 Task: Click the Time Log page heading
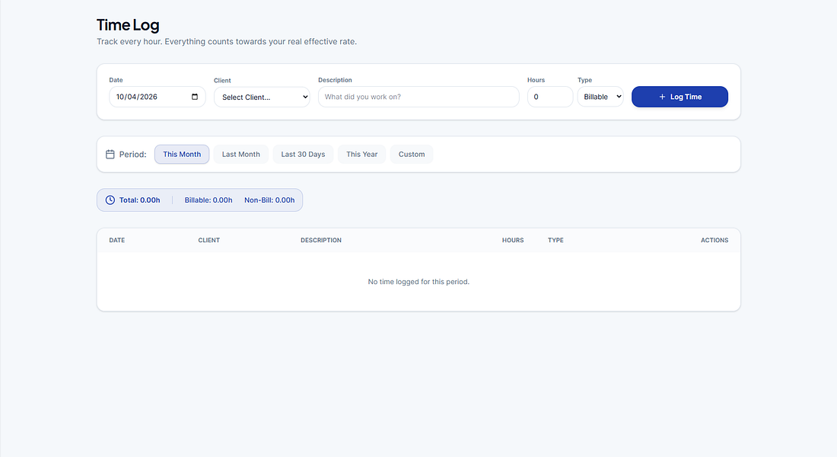pos(128,25)
